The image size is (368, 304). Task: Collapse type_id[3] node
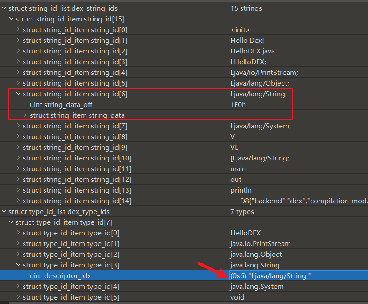18,265
